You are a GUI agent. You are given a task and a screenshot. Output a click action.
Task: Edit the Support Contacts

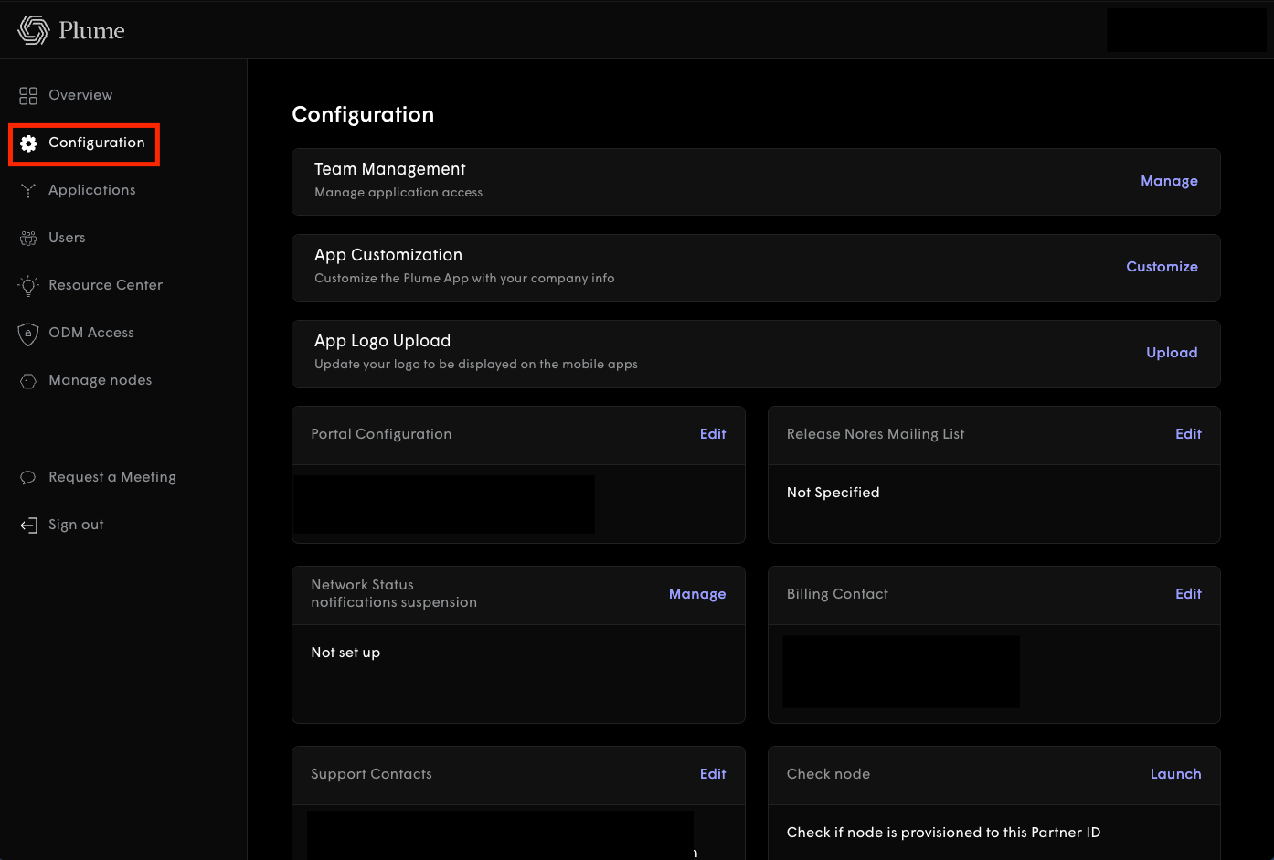(x=713, y=774)
